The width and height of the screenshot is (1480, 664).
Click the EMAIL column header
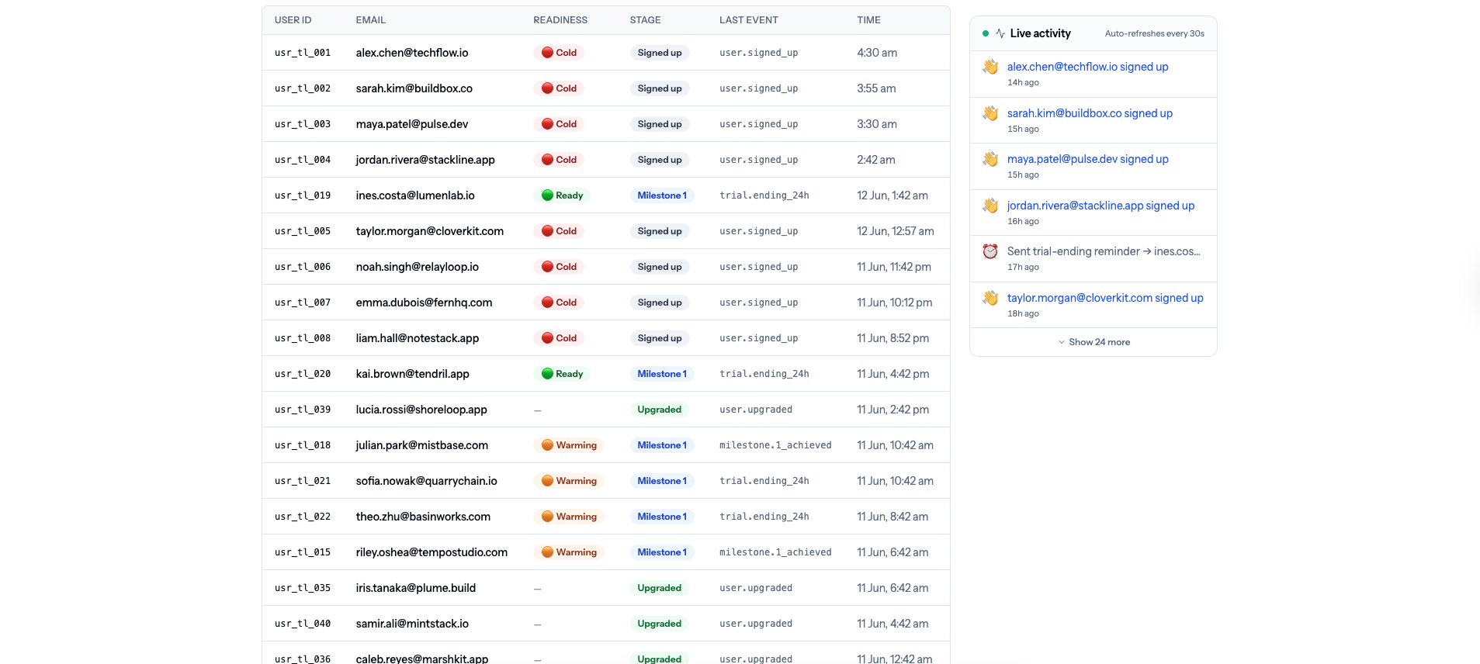(371, 20)
